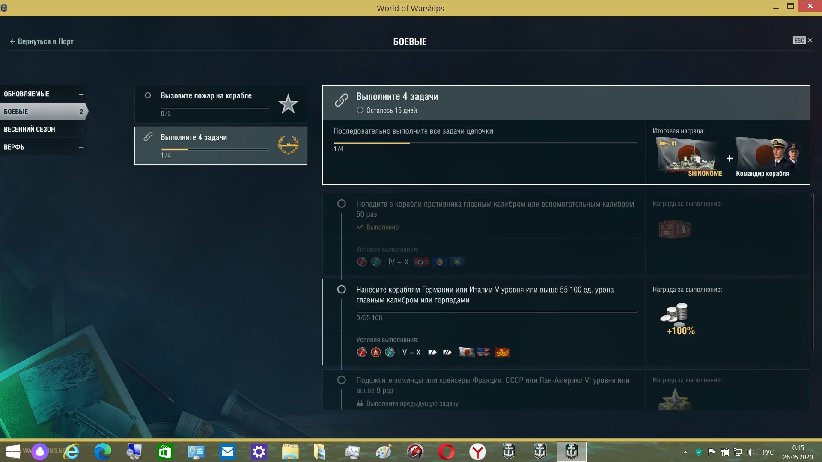Image resolution: width=822 pixels, height=462 pixels.
Task: Click the 0/55 100 damage progress bar
Action: [x=497, y=312]
